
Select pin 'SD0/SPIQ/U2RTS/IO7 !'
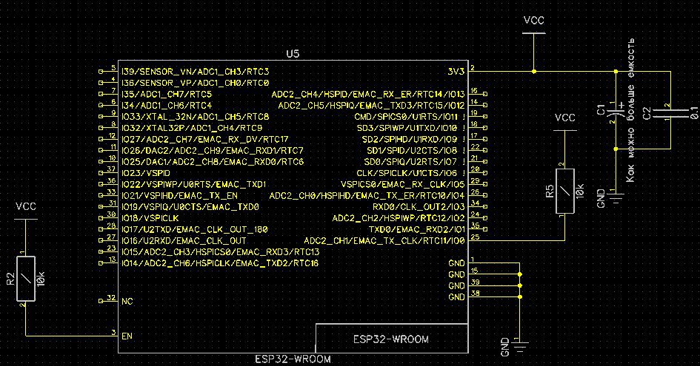pyautogui.click(x=415, y=162)
